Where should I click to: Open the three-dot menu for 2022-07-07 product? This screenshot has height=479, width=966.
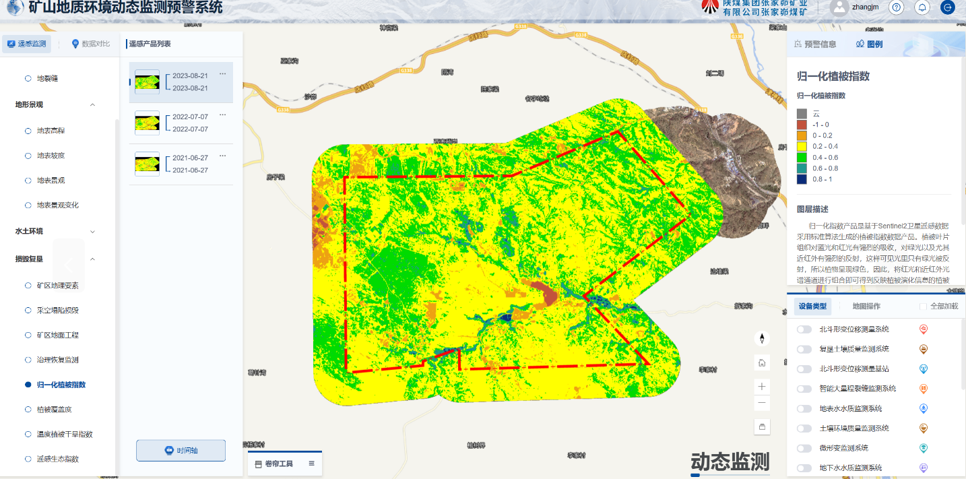pyautogui.click(x=222, y=115)
